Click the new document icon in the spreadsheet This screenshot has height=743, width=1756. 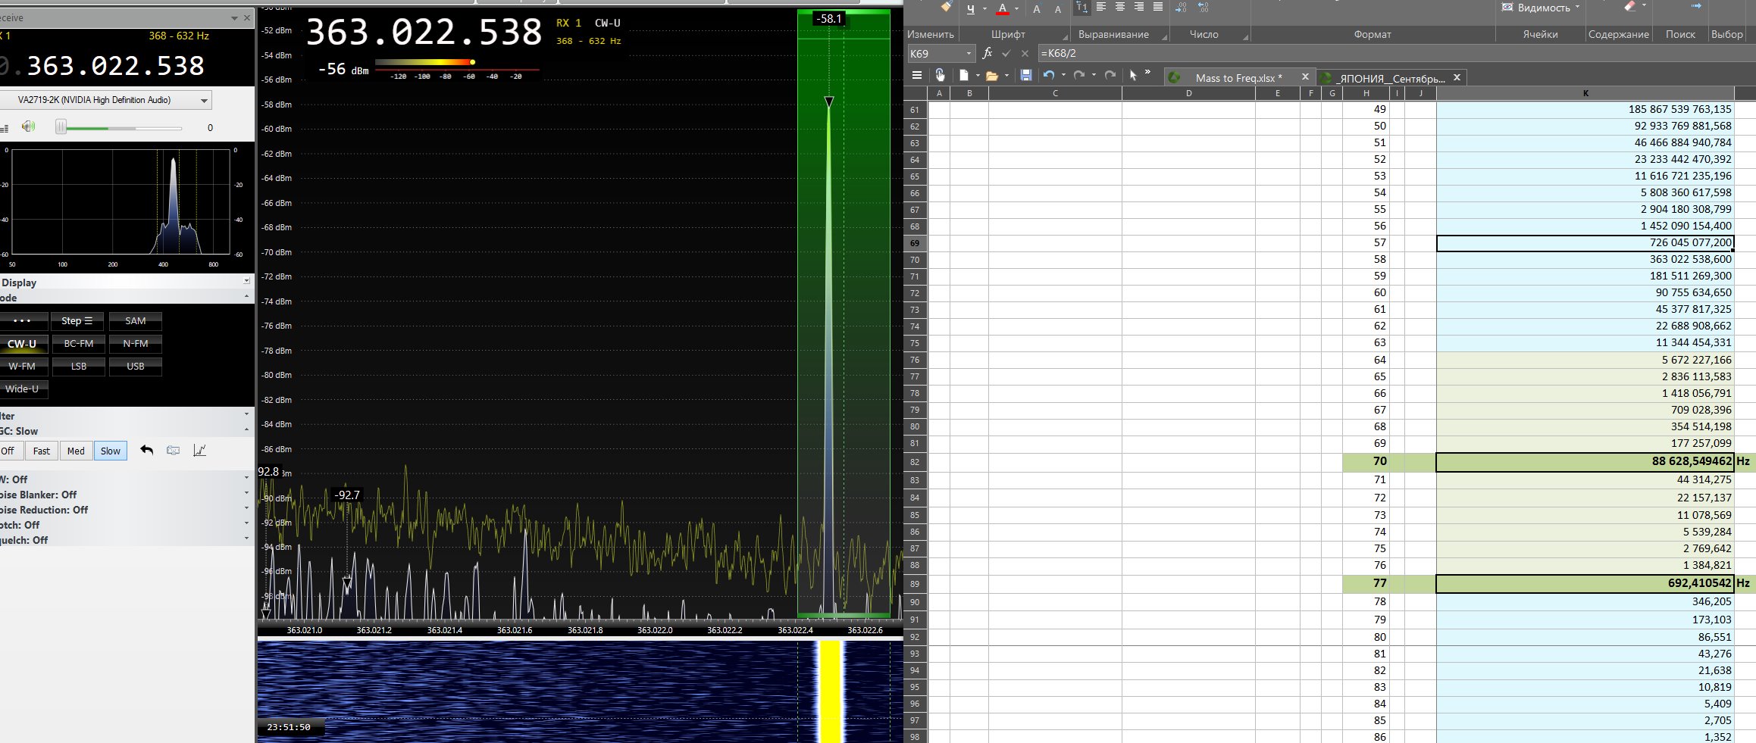(964, 75)
